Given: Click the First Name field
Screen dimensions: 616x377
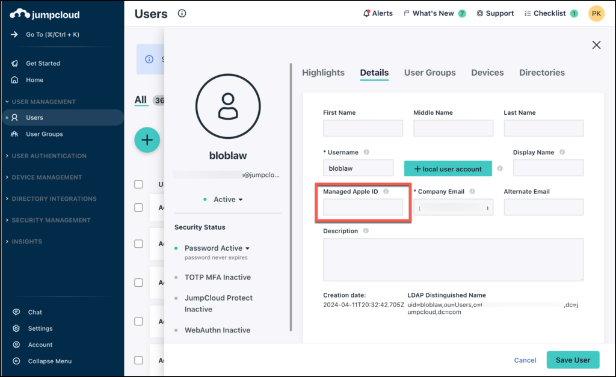Looking at the screenshot, I should tap(363, 129).
